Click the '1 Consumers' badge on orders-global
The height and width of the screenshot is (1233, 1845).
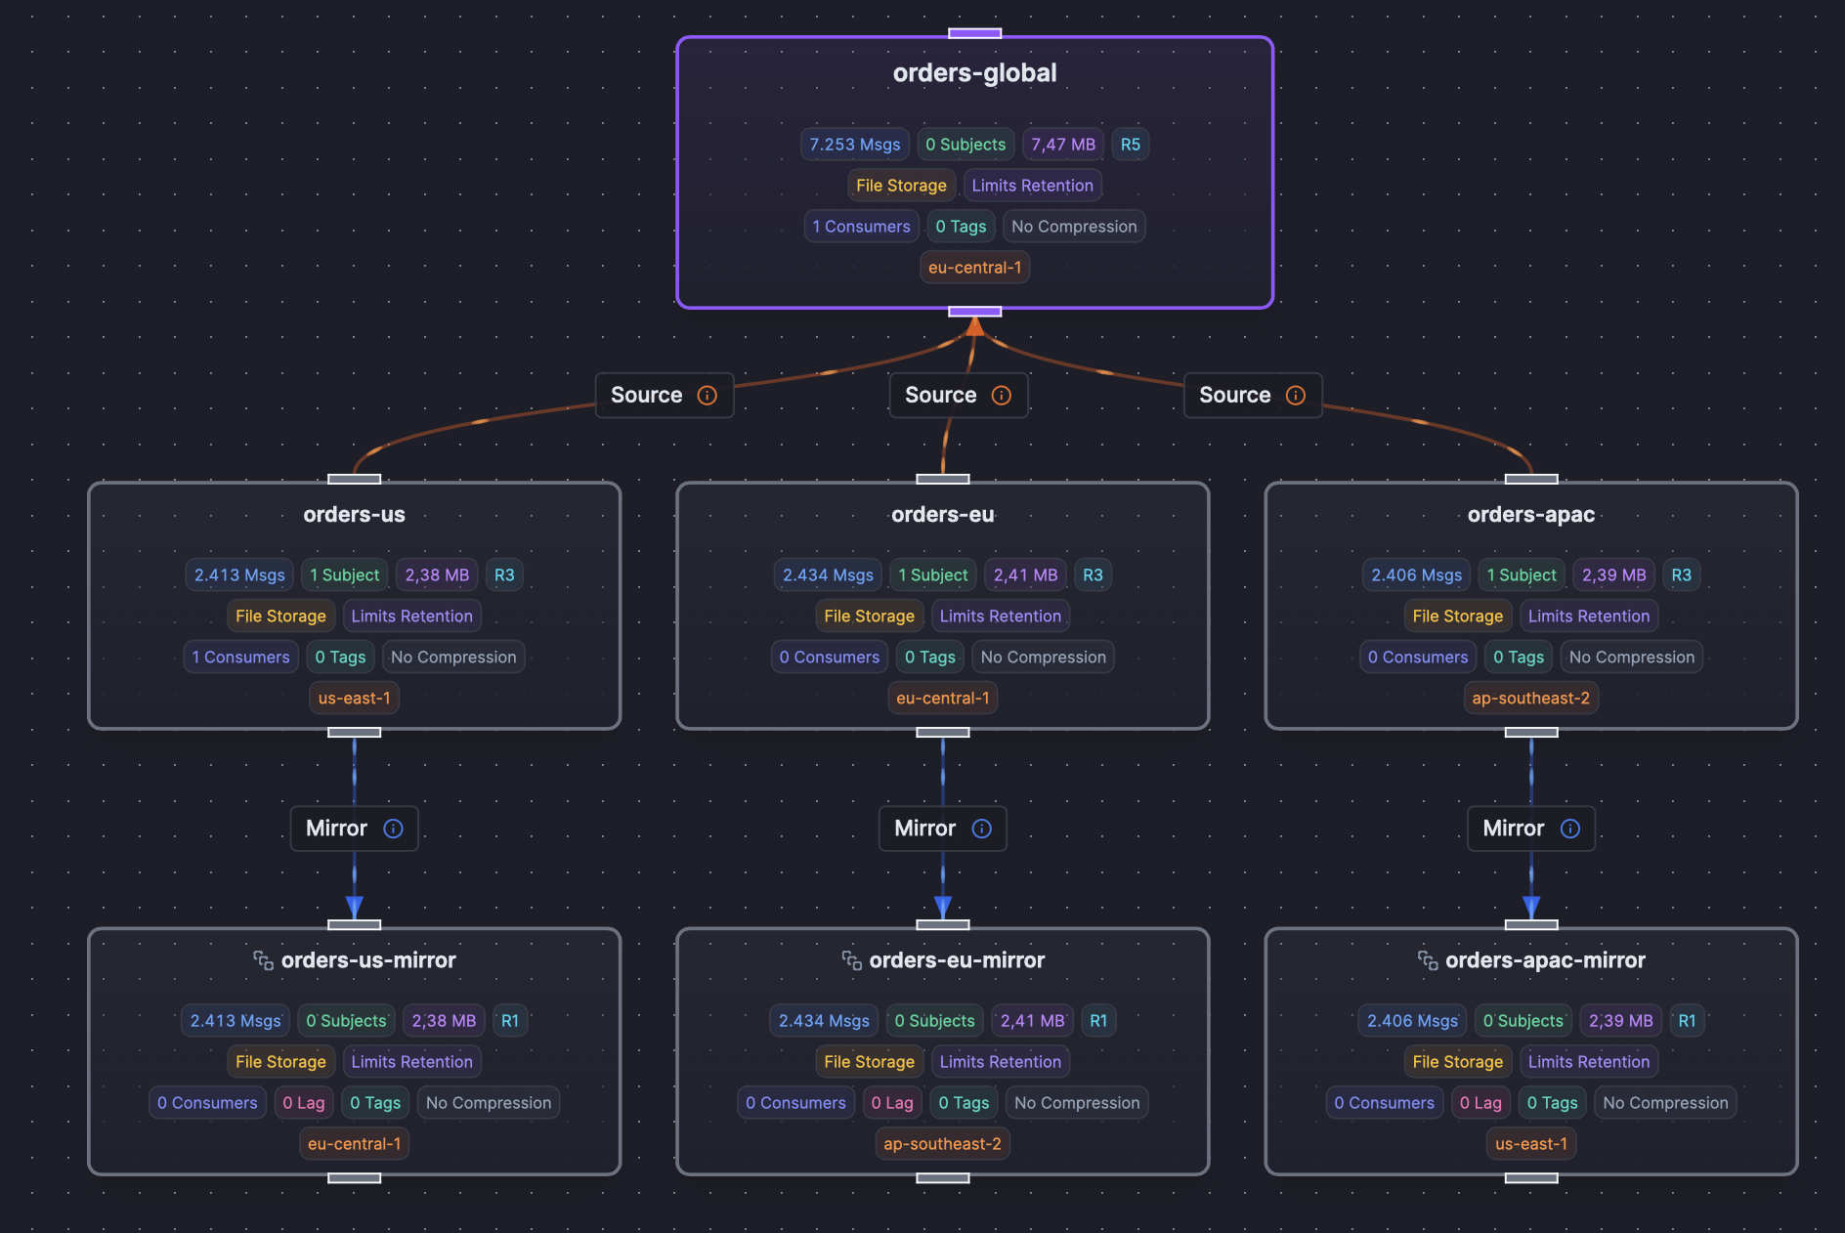[x=861, y=226]
